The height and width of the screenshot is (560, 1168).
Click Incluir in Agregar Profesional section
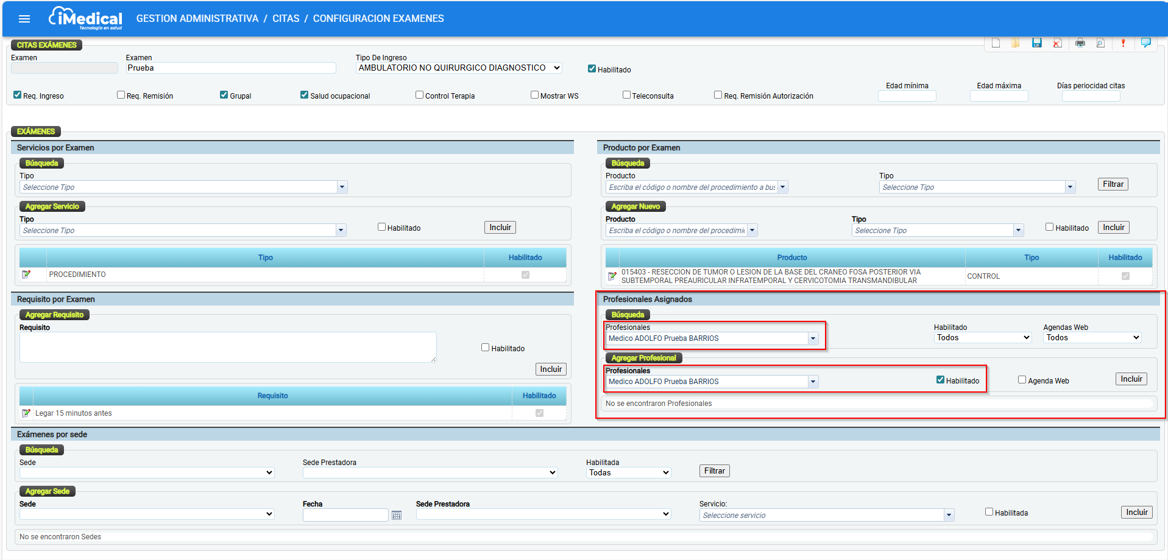coord(1131,379)
